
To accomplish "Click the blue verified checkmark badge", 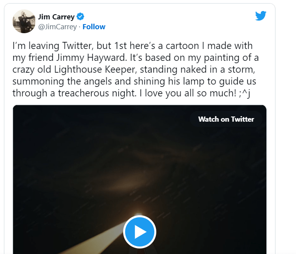I will click(x=81, y=17).
